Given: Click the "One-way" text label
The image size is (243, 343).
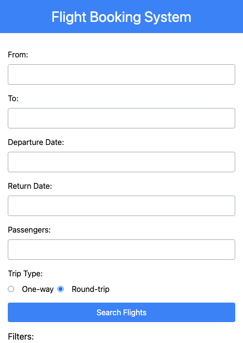Looking at the screenshot, I should point(38,289).
